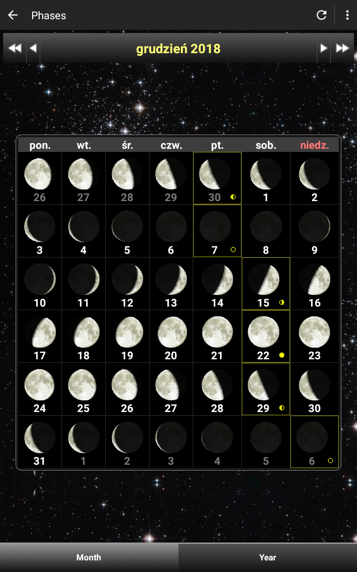Open December 4 moon cell
Screen dimensions: 357x572
(x=83, y=231)
